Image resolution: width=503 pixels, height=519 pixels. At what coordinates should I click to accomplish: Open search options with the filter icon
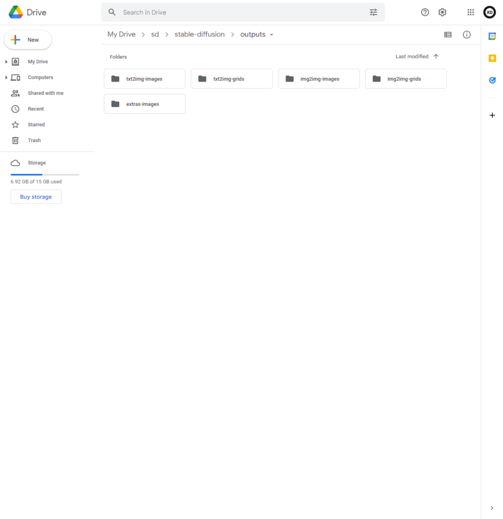[374, 12]
